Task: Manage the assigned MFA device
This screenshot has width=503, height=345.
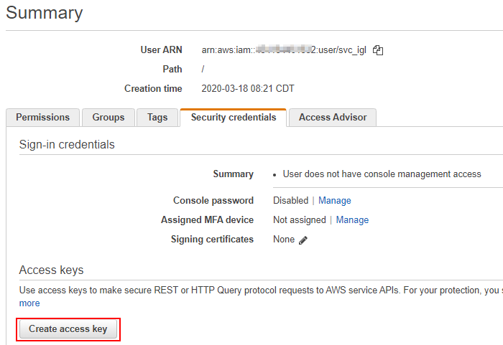Action: pos(352,220)
